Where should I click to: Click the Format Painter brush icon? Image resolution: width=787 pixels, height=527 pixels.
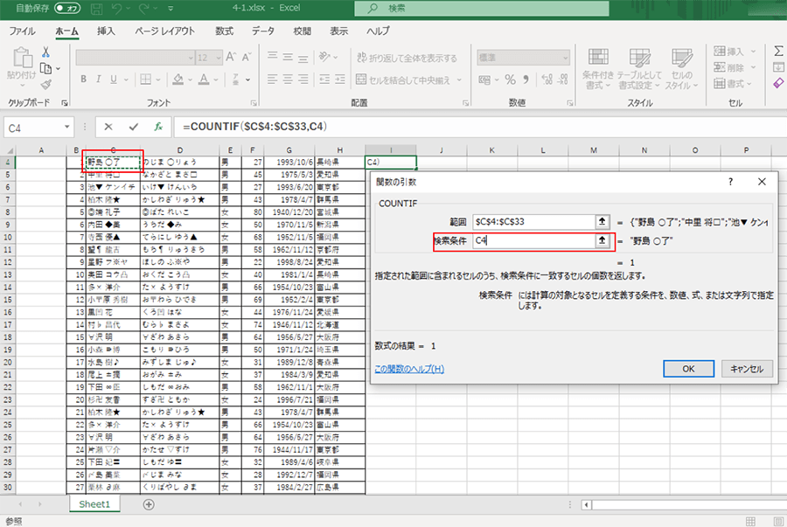tap(45, 84)
